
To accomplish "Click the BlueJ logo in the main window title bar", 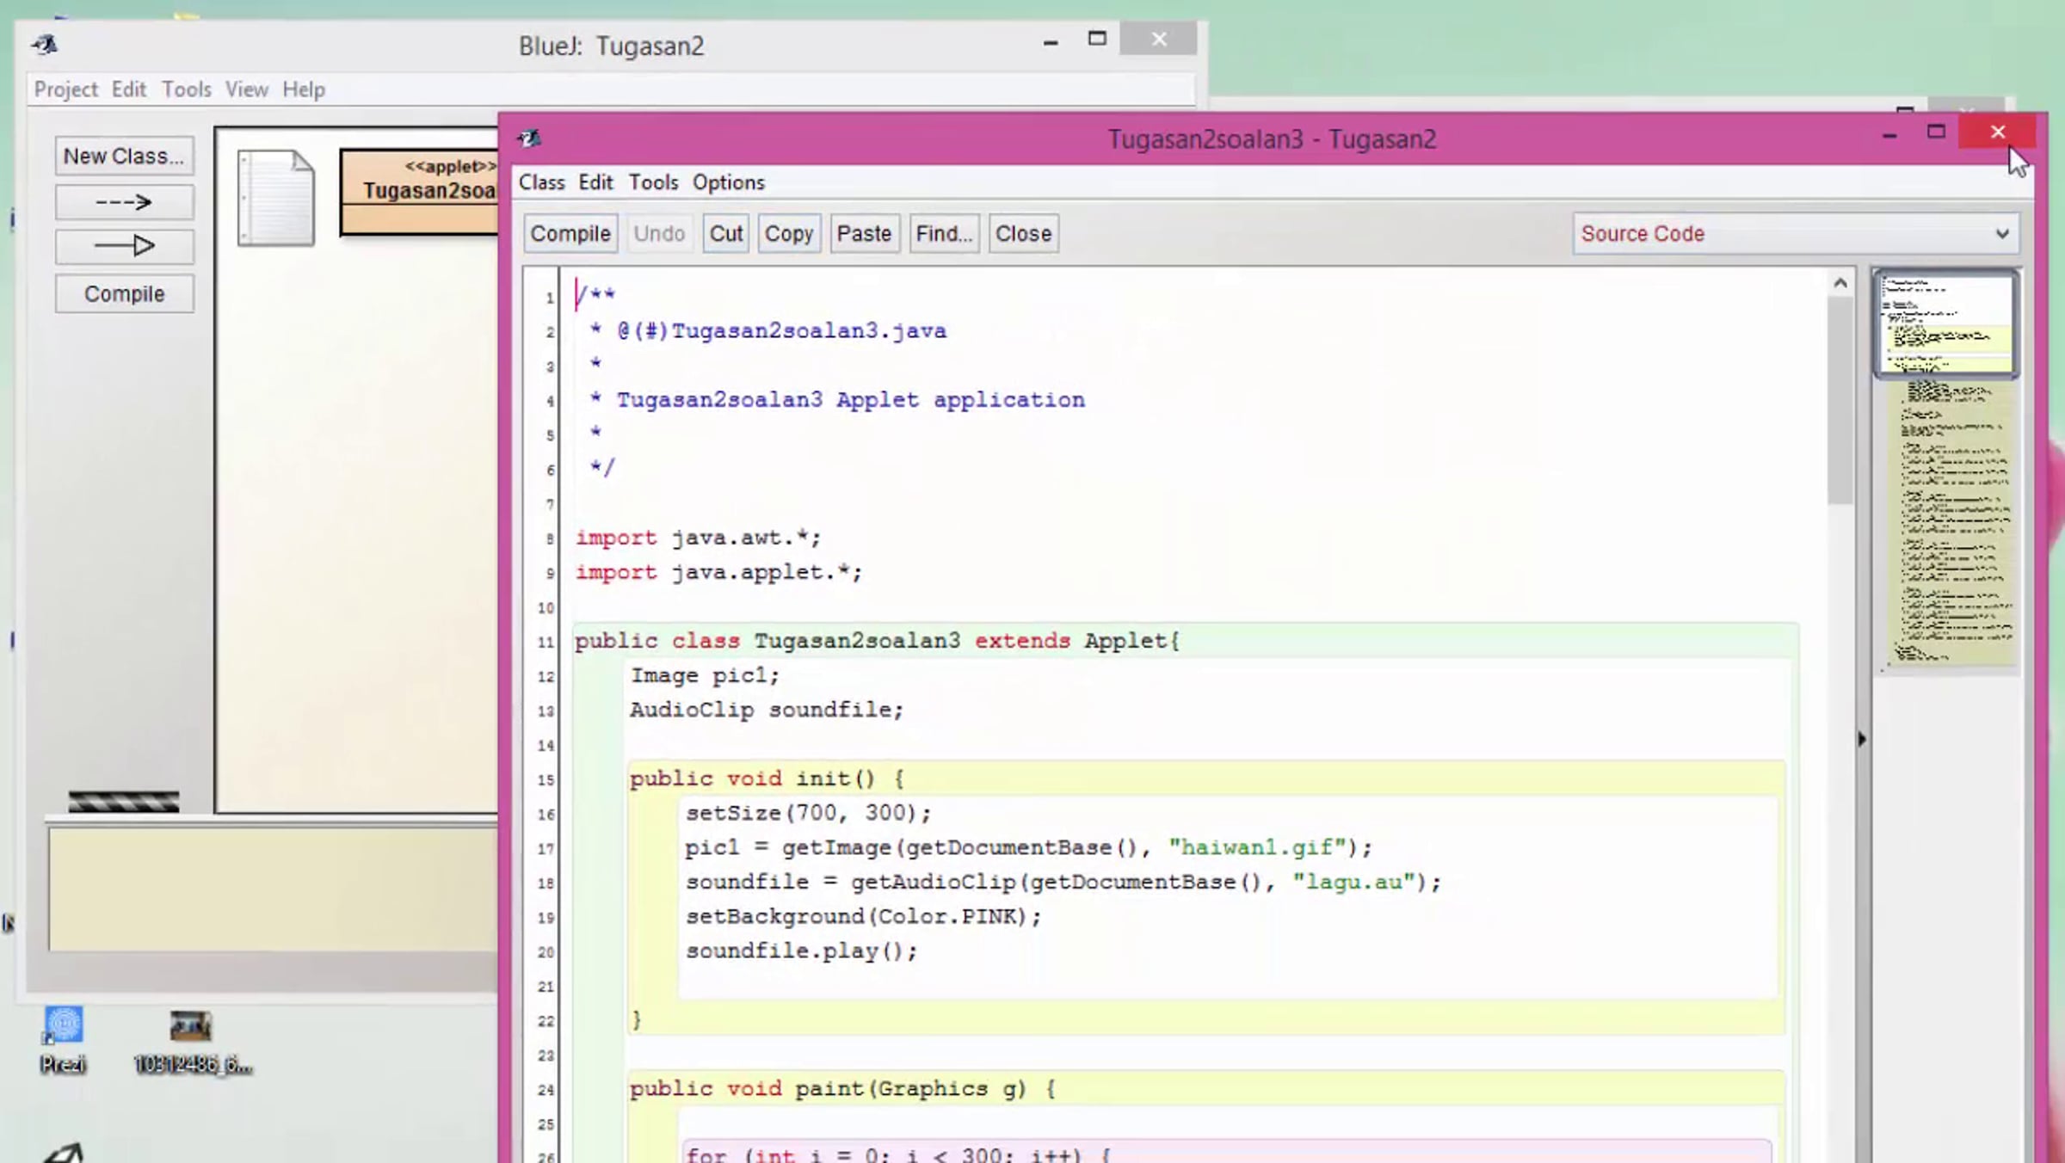I will 45,44.
